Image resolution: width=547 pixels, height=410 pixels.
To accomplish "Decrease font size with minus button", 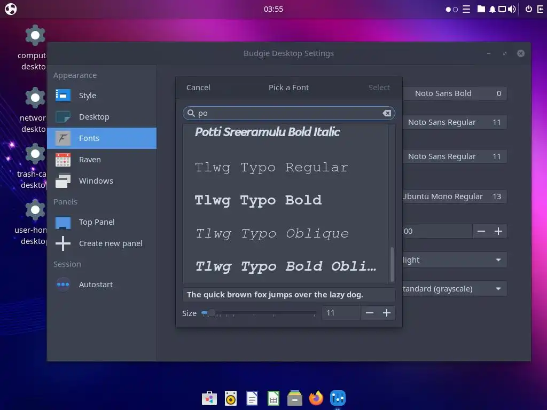I will coord(370,313).
